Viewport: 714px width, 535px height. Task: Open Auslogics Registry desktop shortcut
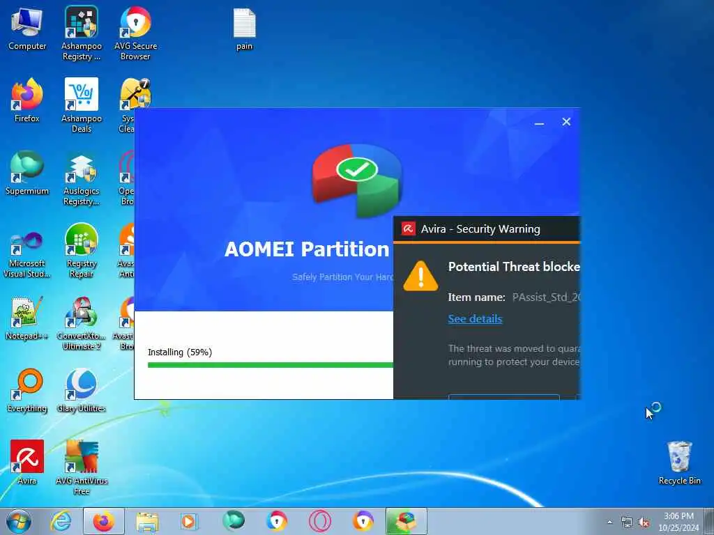pos(82,178)
